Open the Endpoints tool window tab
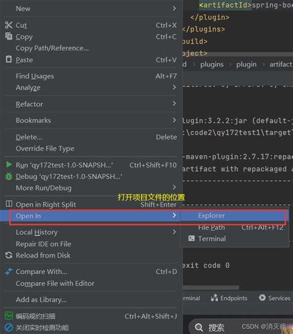The image size is (293, 334). tap(229, 298)
